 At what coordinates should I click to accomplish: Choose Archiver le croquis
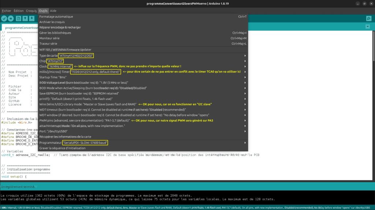143,22
